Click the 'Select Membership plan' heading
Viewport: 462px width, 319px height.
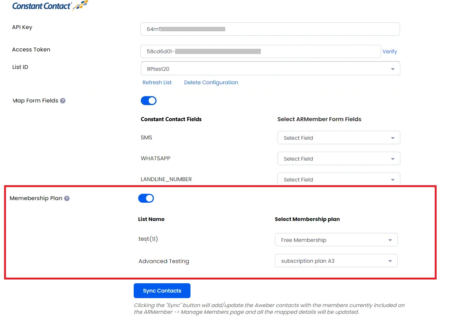click(307, 219)
